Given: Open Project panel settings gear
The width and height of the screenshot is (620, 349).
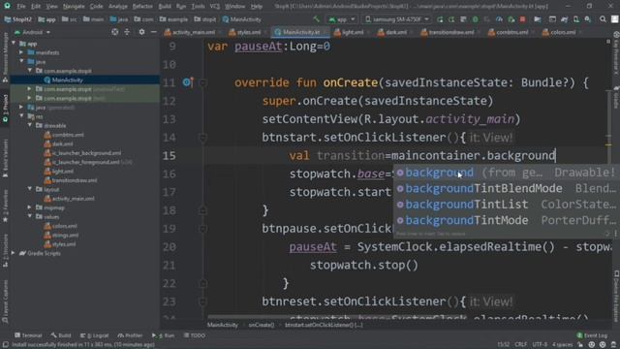Looking at the screenshot, I should 141,32.
